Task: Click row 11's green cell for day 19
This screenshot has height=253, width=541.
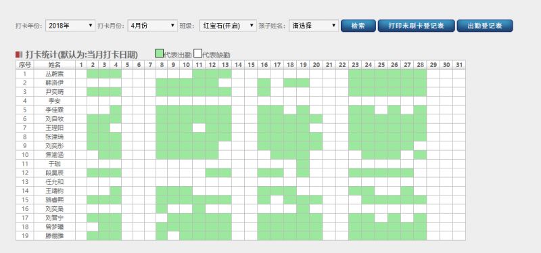Action: click(x=303, y=164)
